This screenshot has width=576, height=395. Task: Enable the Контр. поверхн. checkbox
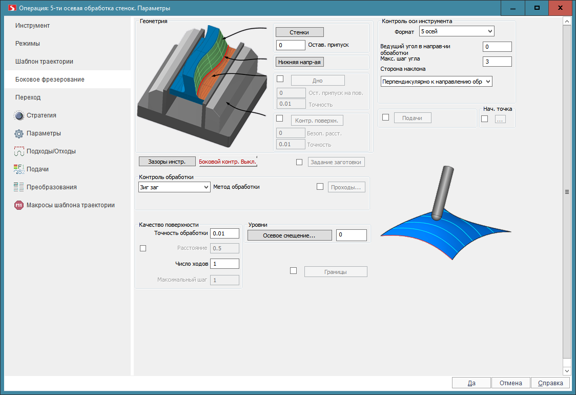280,118
